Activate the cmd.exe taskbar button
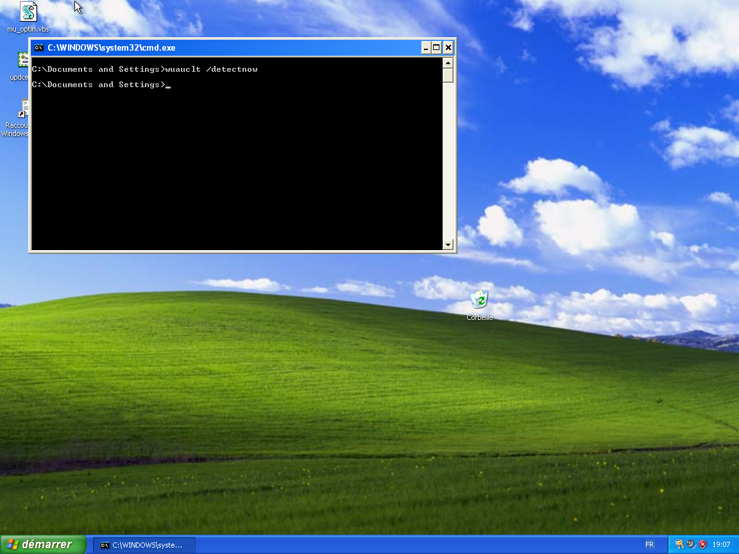739x554 pixels. pos(144,545)
